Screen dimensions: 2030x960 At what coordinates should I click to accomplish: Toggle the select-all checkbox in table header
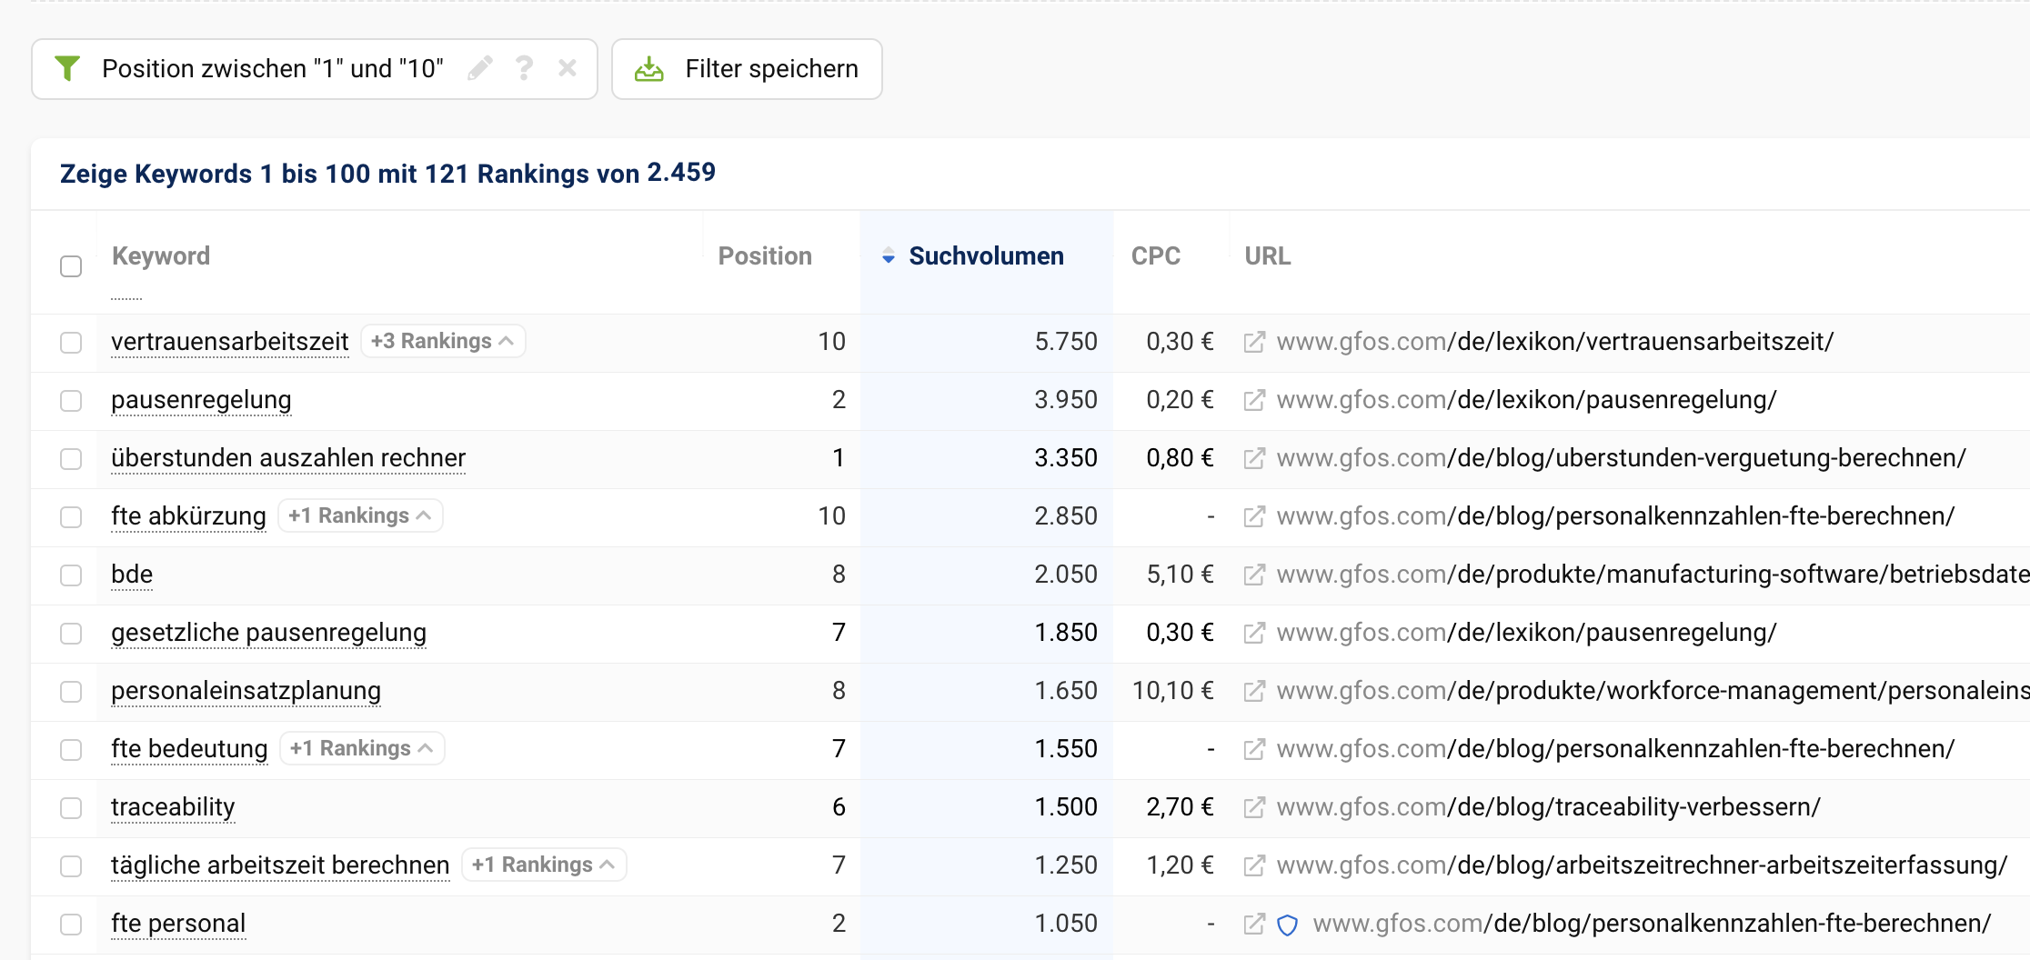[x=71, y=266]
